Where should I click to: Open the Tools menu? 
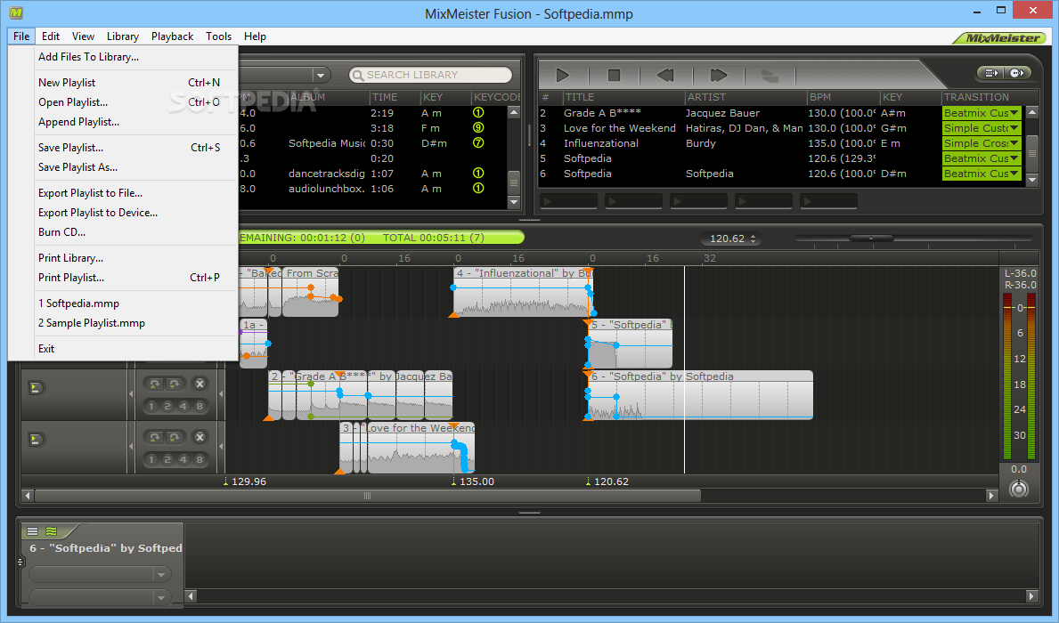(218, 36)
